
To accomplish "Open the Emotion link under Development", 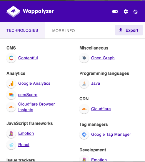I will [99, 160].
